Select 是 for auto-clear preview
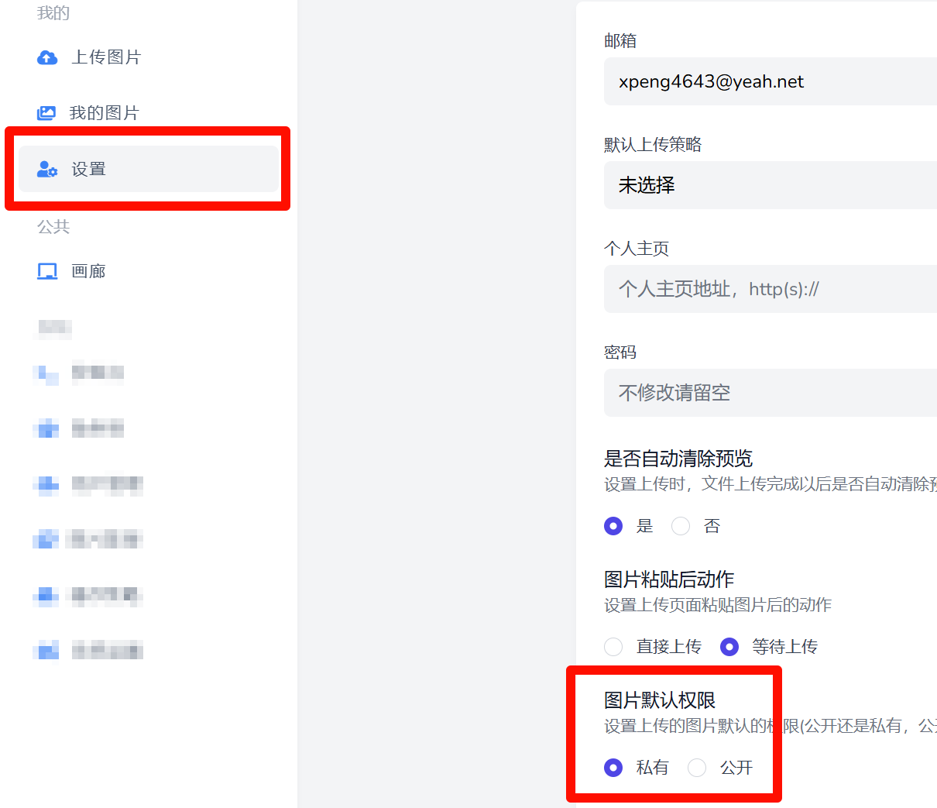 [613, 526]
